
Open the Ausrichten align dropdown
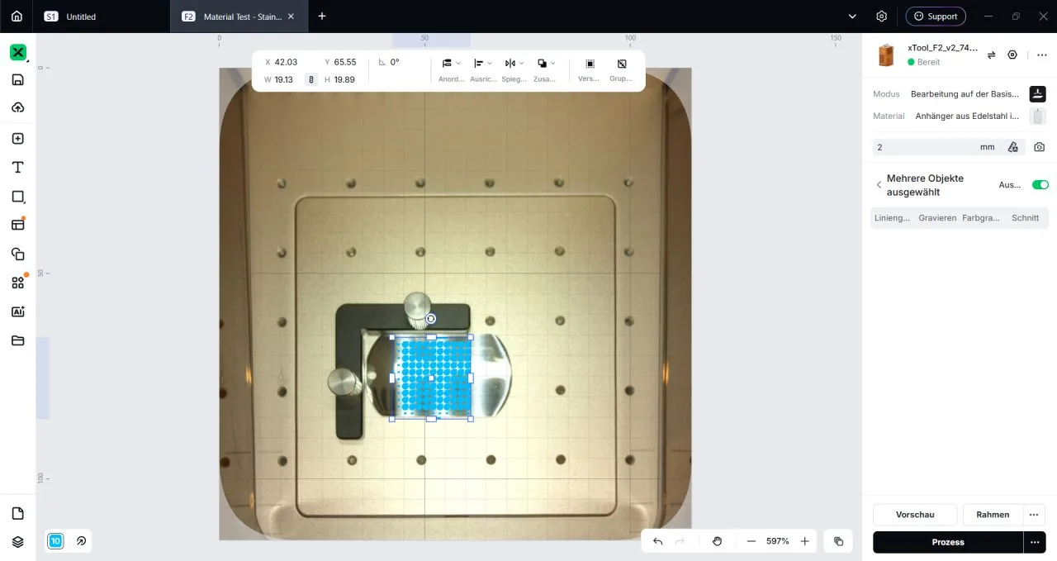(x=483, y=69)
